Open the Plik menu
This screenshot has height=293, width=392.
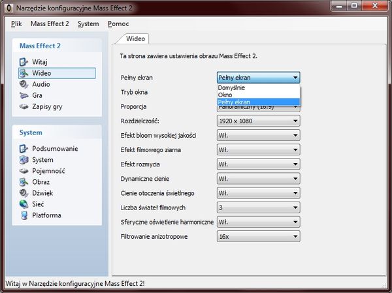pyautogui.click(x=16, y=24)
